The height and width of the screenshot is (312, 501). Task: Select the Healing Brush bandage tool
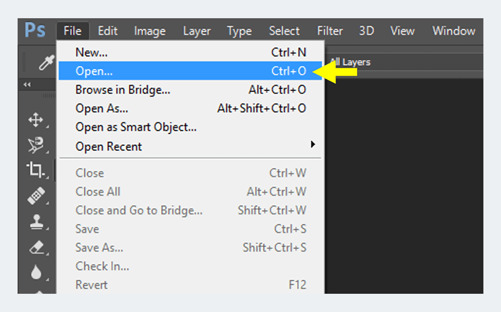tap(36, 195)
